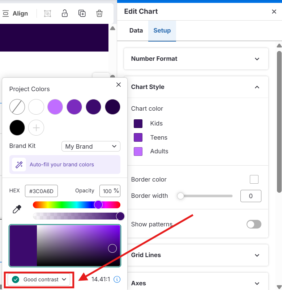Close the color picker popup
The width and height of the screenshot is (282, 290).
click(118, 85)
